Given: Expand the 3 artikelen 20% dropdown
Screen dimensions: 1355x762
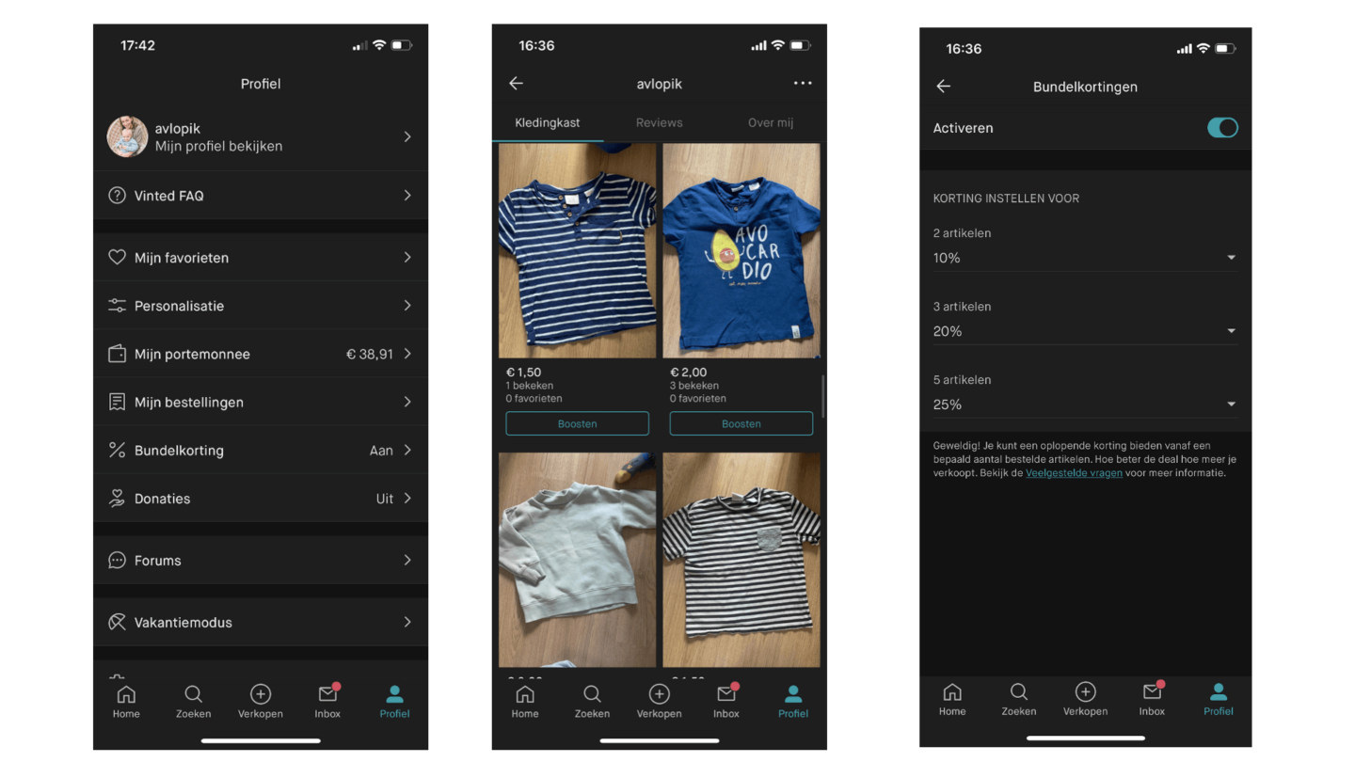Looking at the screenshot, I should point(1085,331).
